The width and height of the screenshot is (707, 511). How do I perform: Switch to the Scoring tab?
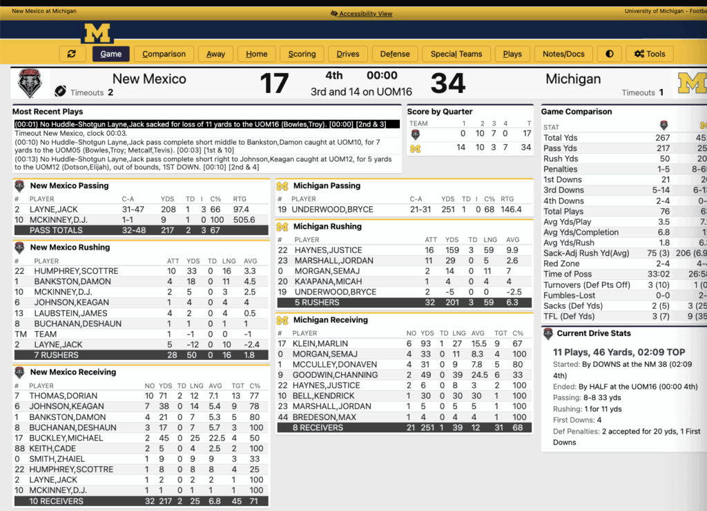(x=302, y=54)
